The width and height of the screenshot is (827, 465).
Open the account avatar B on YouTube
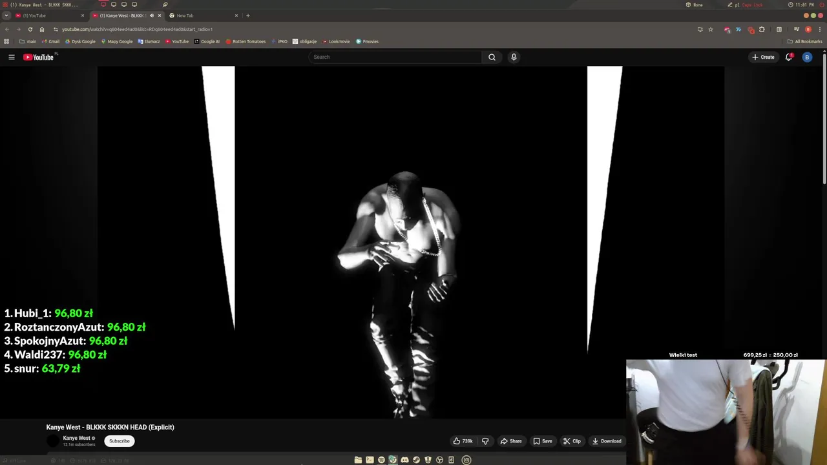pyautogui.click(x=807, y=57)
